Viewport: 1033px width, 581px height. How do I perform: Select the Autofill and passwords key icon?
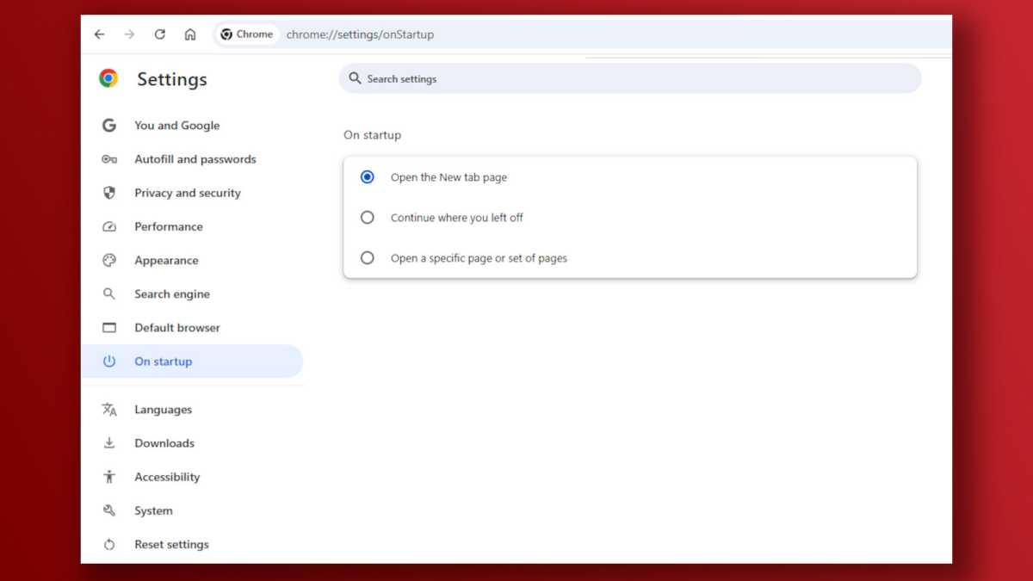click(109, 159)
